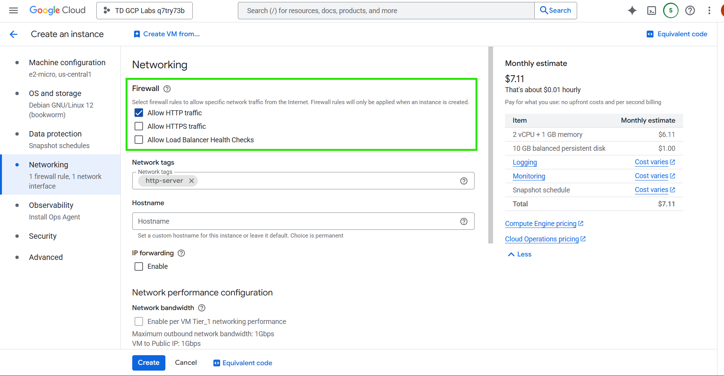This screenshot has width=724, height=376.
Task: Open the Firewall help tooltip
Action: 167,88
